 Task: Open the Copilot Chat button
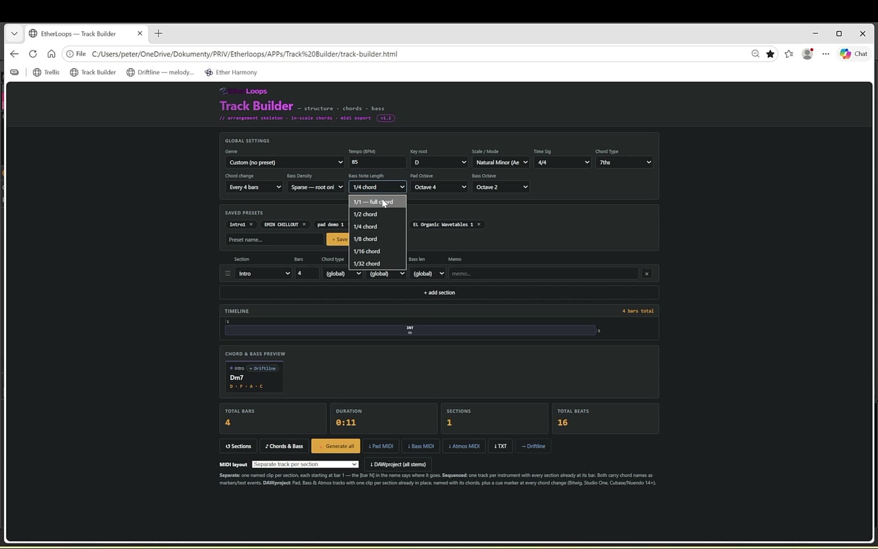pyautogui.click(x=854, y=54)
